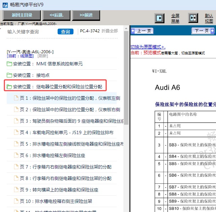Image resolution: width=216 pixels, height=212 pixels.
Task: Collapse 继电器位置分配和保险丝位置分配 folder
Action: point(57,87)
